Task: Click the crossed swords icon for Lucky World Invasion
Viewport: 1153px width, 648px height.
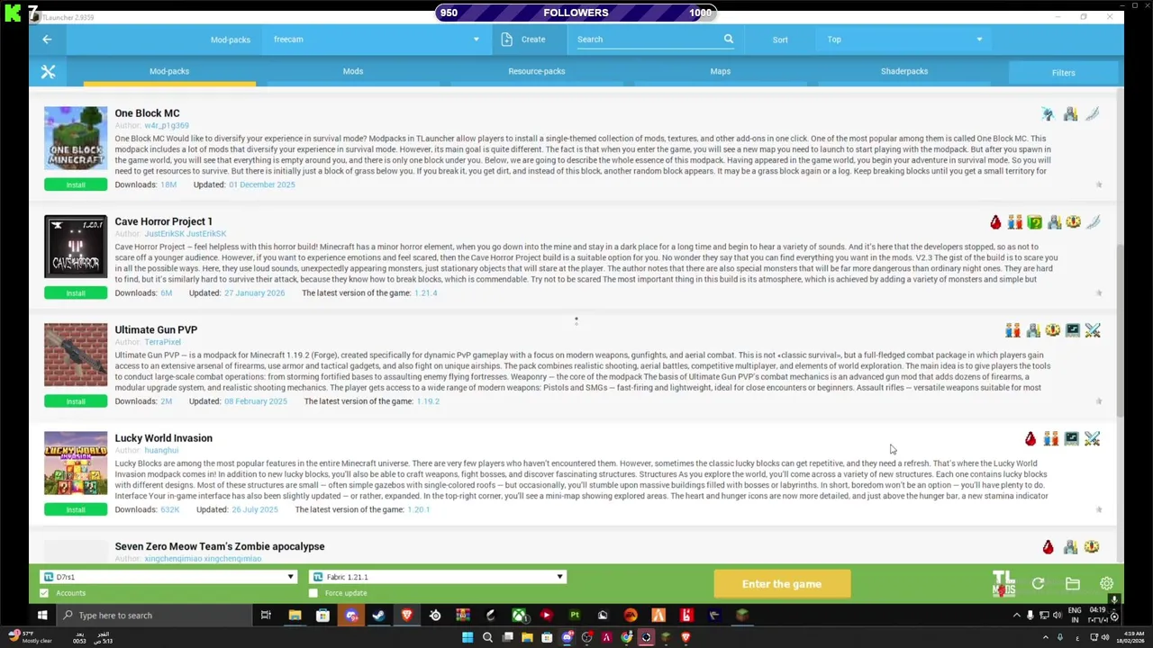Action: 1093,438
